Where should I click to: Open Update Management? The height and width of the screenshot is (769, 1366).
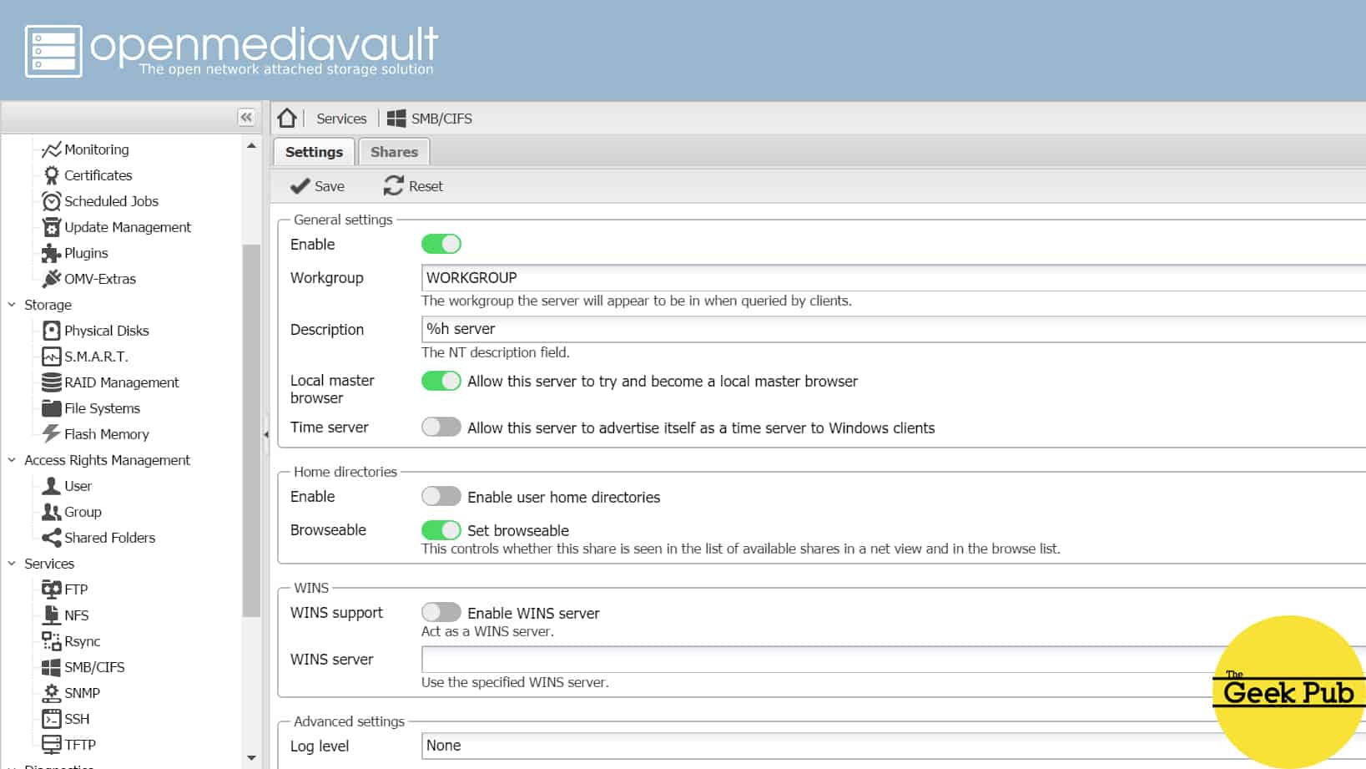[117, 227]
